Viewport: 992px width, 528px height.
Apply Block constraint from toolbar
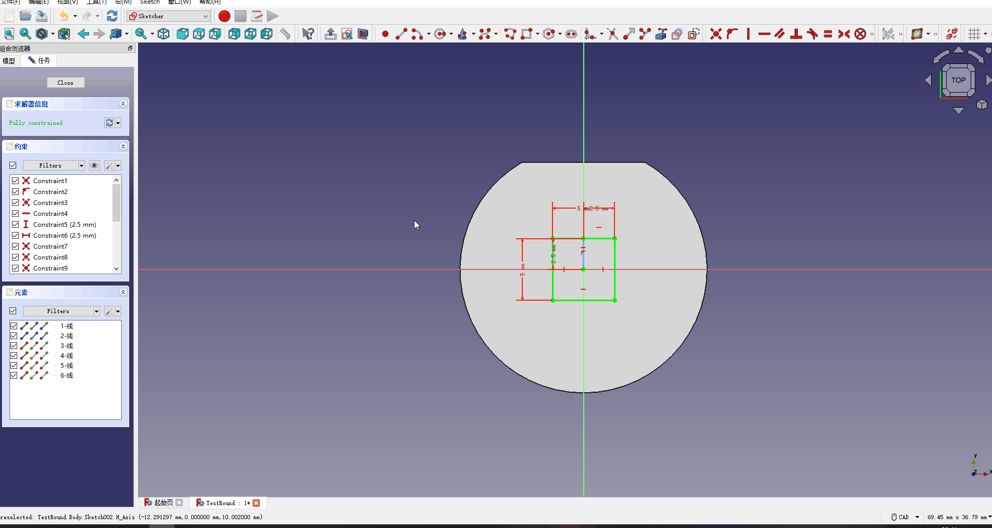point(860,34)
